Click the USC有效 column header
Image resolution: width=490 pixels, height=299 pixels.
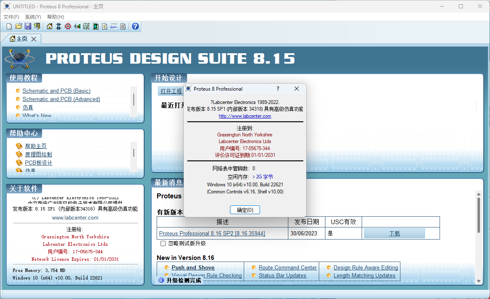coord(343,222)
